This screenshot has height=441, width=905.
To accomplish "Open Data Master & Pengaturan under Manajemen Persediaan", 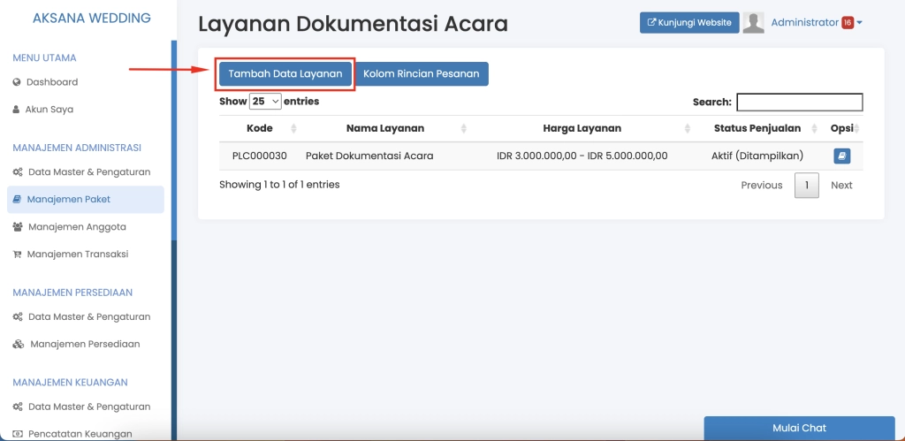I will [x=89, y=317].
